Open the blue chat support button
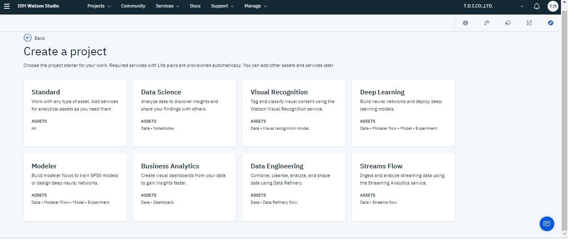Image resolution: width=568 pixels, height=239 pixels. click(x=547, y=224)
